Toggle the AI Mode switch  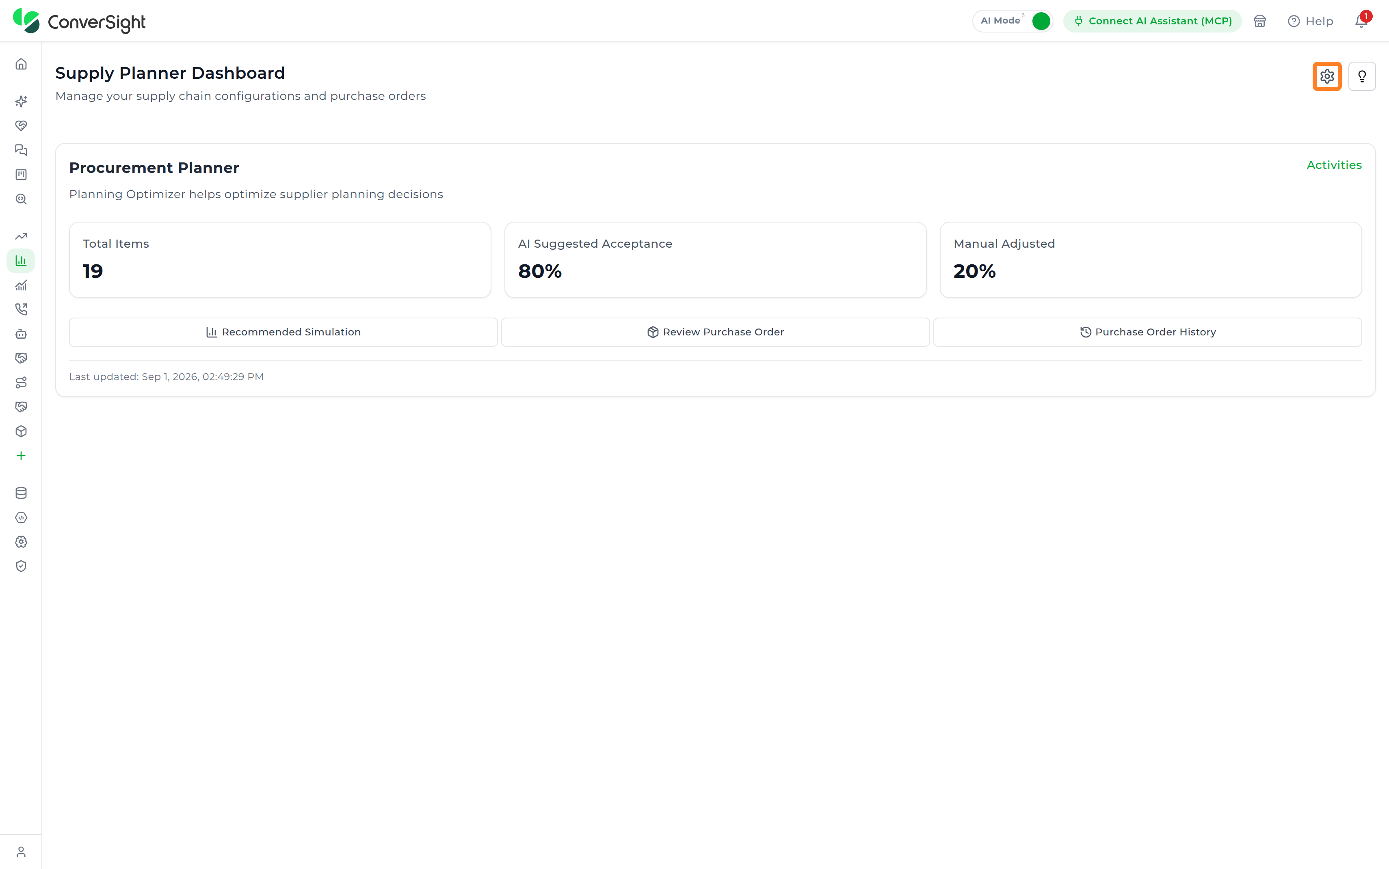pos(1041,21)
